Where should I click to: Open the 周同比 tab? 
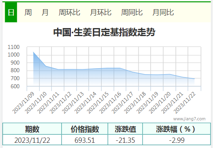pos(132,12)
